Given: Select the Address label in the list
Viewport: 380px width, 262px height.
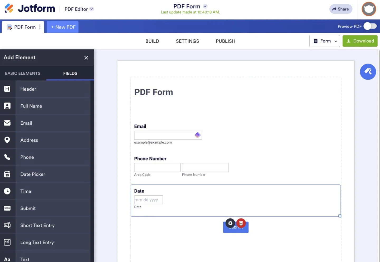Looking at the screenshot, I should click(29, 140).
